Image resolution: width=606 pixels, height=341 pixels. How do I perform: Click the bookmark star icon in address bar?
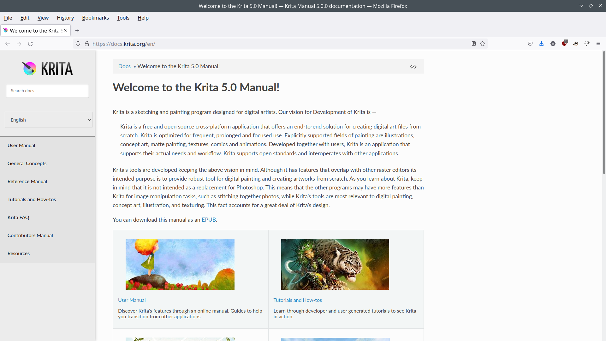pyautogui.click(x=482, y=43)
